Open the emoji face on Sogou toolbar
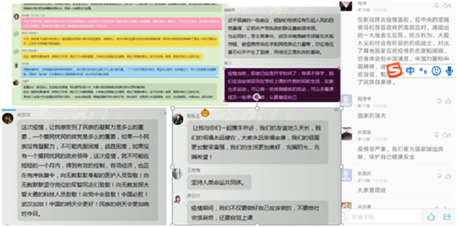The image size is (457, 227). tap(436, 71)
